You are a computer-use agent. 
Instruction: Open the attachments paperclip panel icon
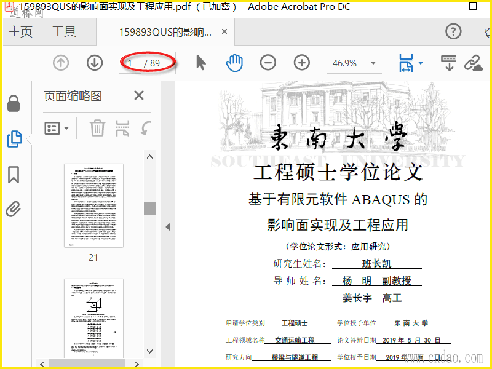coord(14,209)
